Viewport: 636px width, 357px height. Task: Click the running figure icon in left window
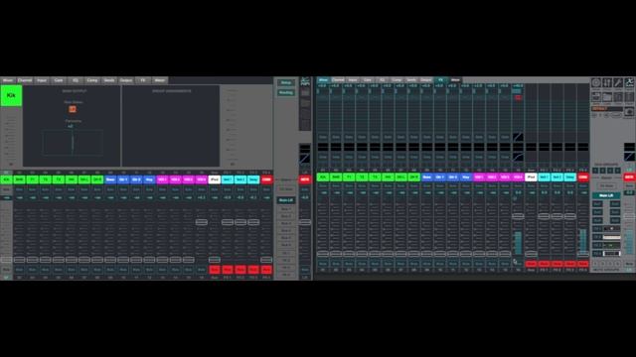pos(305,81)
